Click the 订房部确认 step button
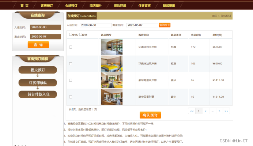 [38, 83]
